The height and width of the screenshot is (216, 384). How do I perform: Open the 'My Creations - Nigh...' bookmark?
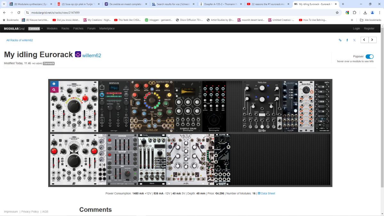(x=97, y=20)
